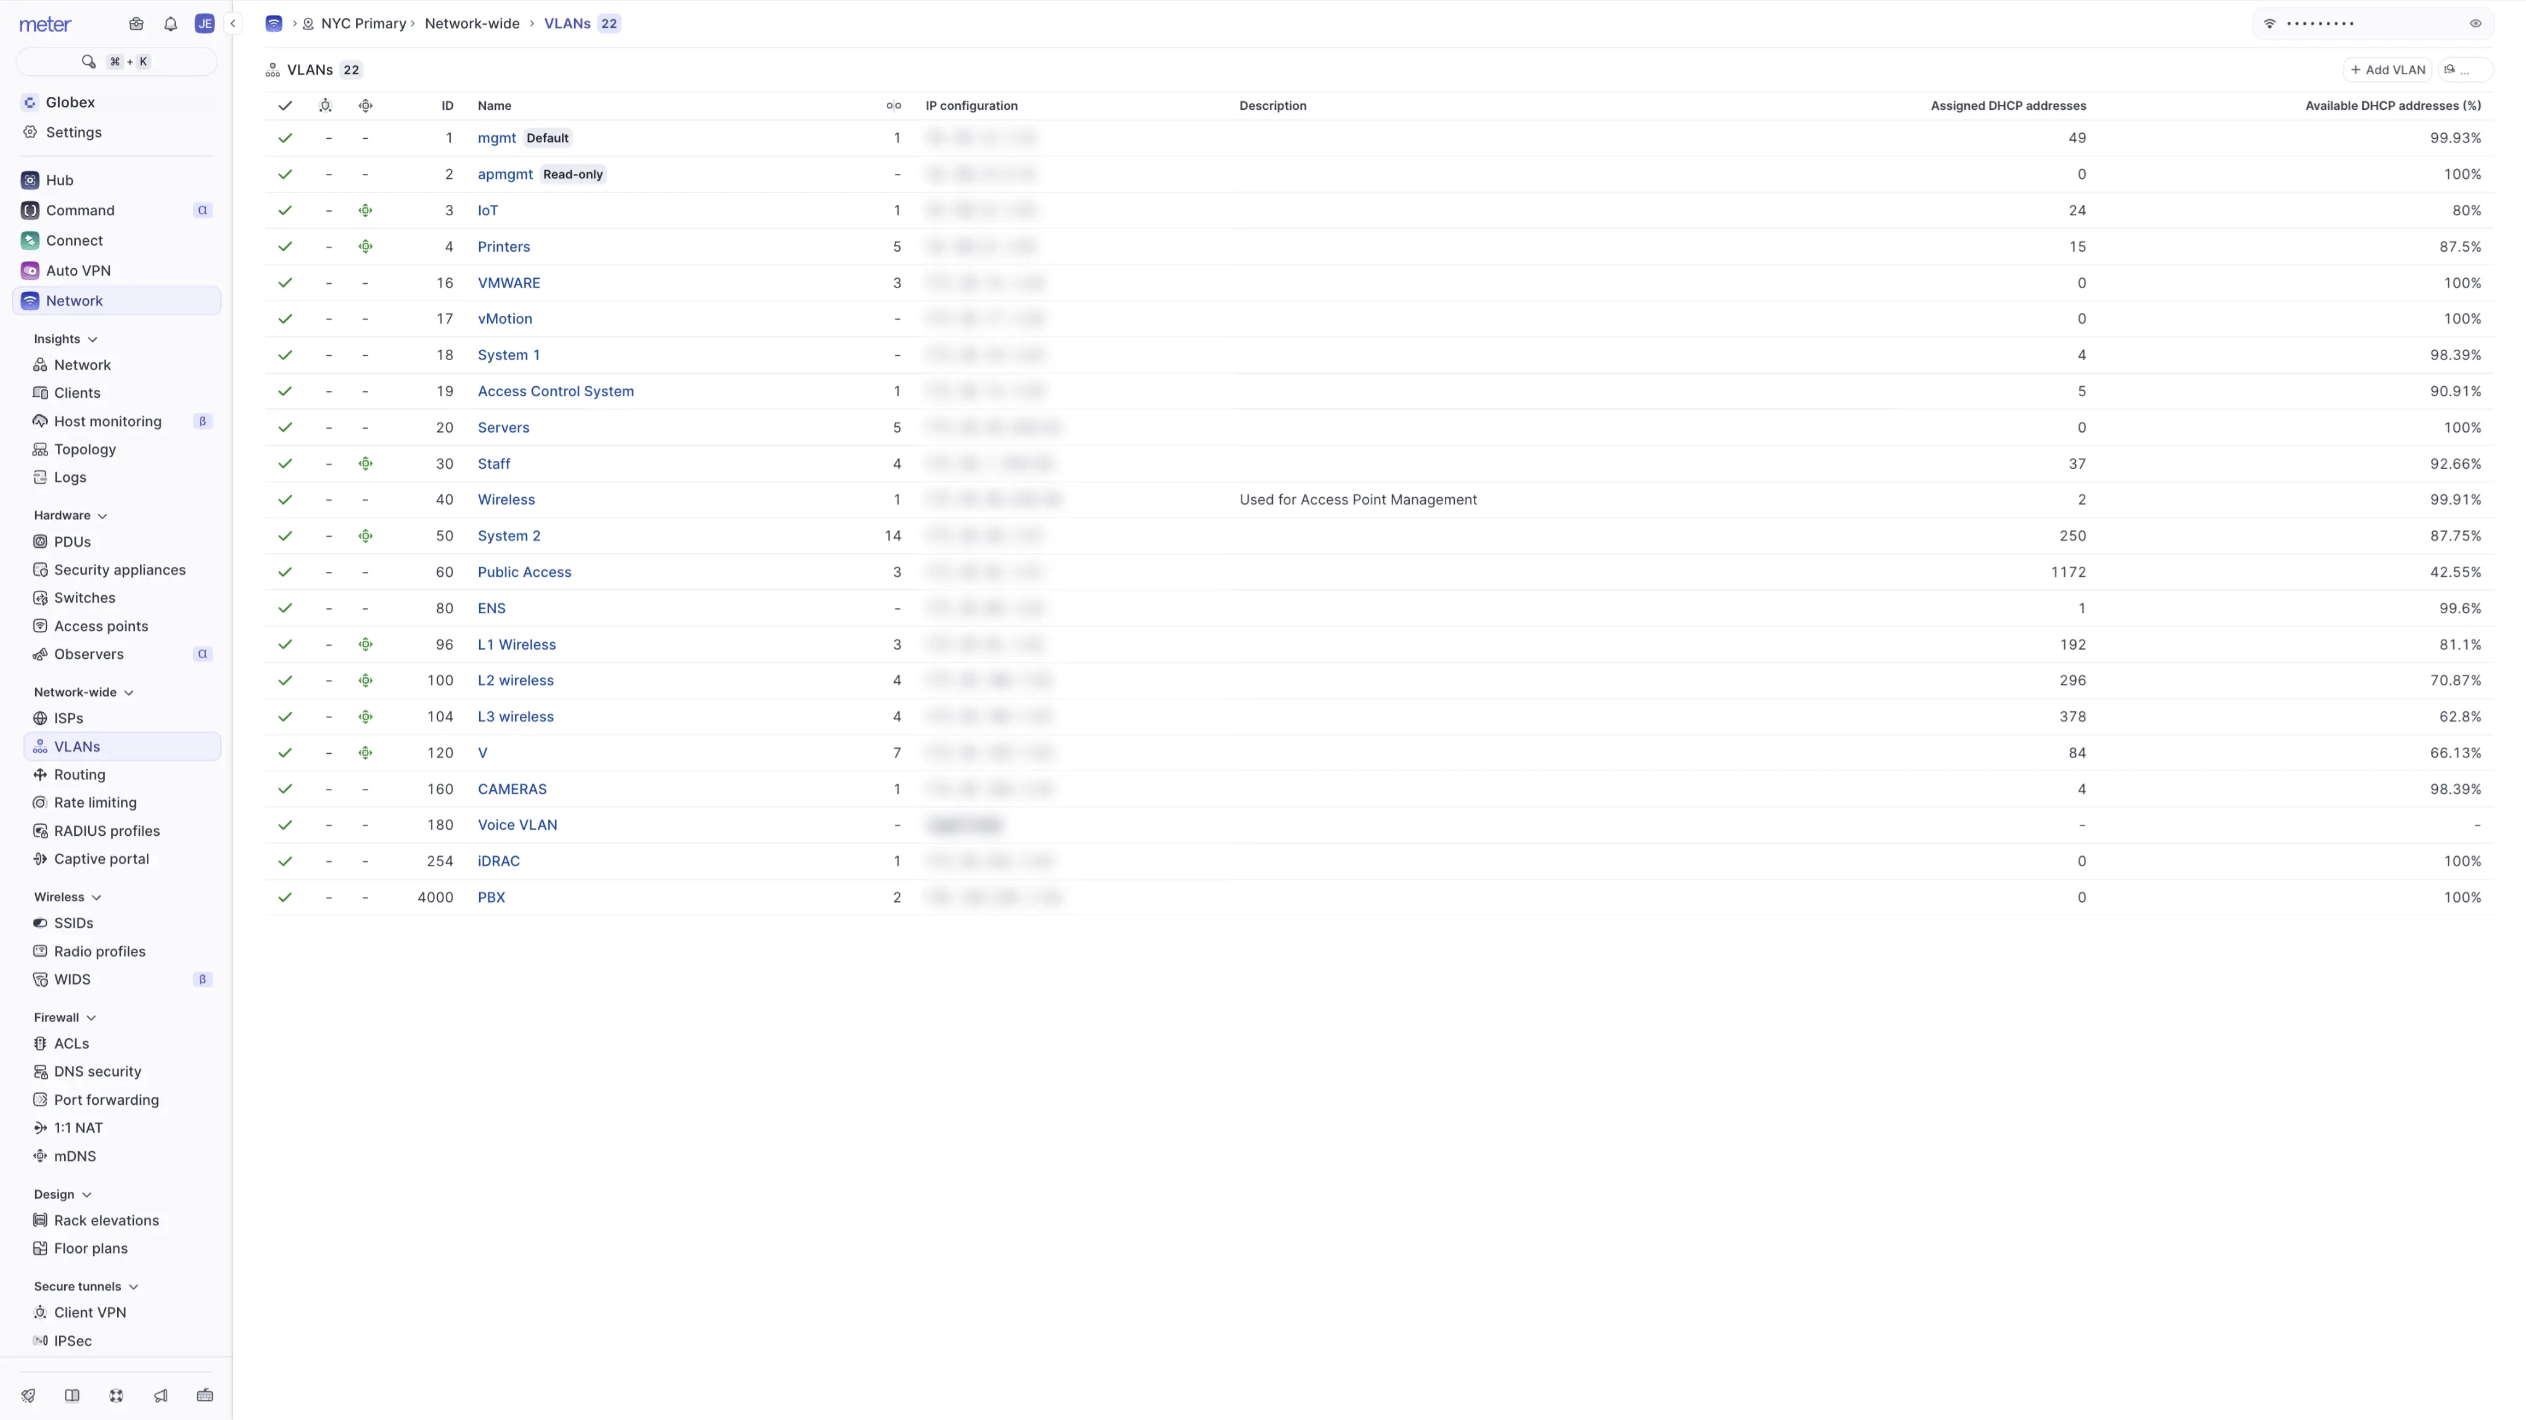Screen dimensions: 2526x1420
Task: Click the search box with ⌘+K
Action: tap(116, 62)
